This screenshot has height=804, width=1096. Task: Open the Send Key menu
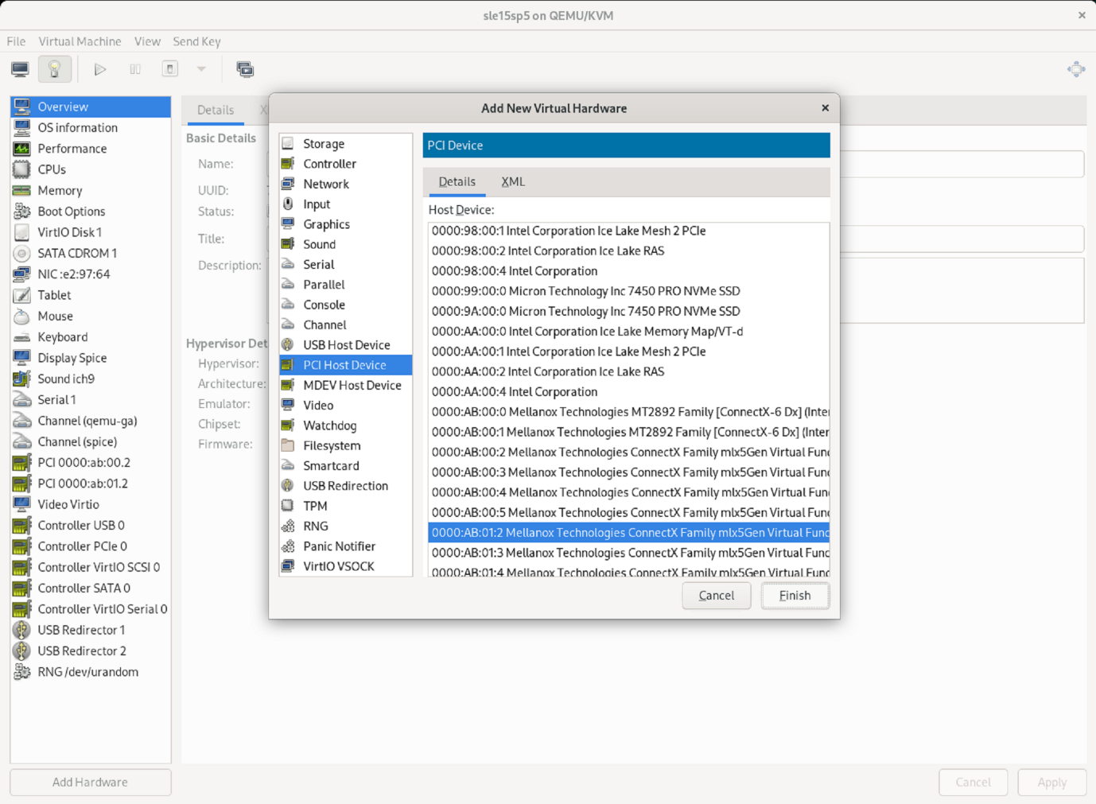[196, 41]
